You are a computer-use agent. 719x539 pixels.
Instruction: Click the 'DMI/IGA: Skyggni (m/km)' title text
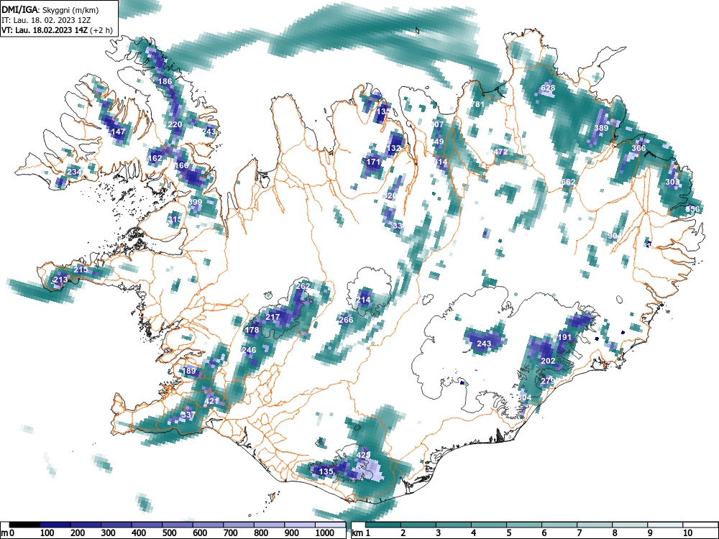click(50, 9)
